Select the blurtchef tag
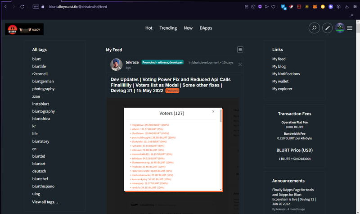This screenshot has height=214, width=360. point(40,178)
